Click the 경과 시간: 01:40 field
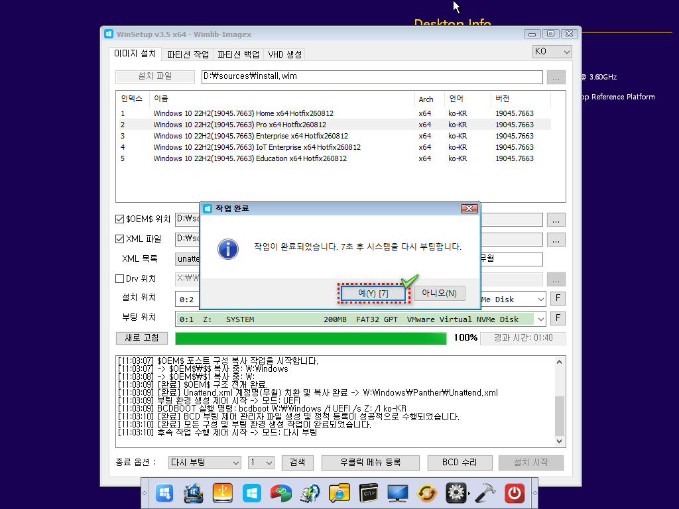The height and width of the screenshot is (509, 679). (523, 338)
